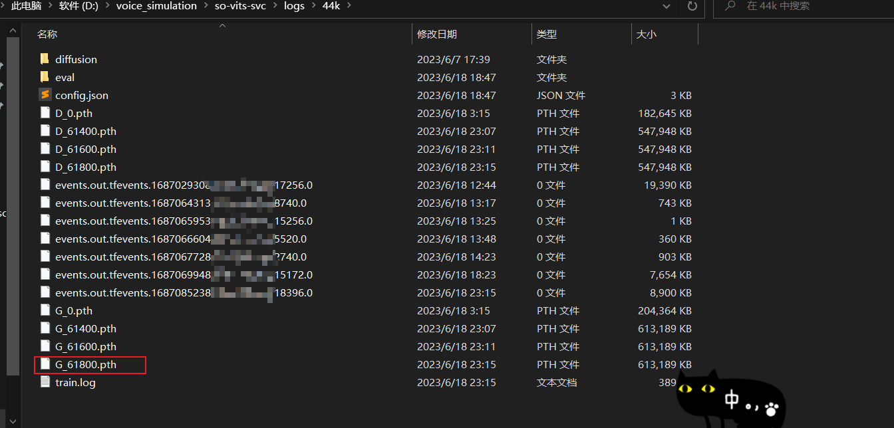Click the train.log text document icon
Screen dimensions: 894x428
point(45,382)
